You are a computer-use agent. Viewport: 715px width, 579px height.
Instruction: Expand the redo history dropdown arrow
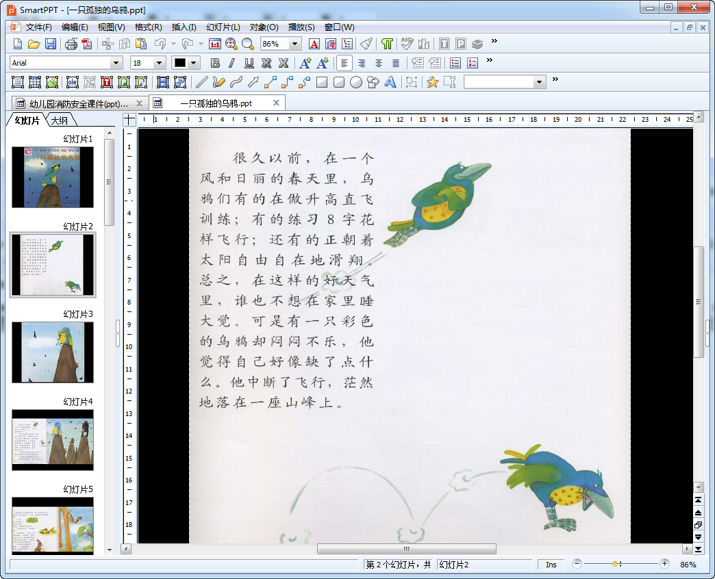coord(201,44)
